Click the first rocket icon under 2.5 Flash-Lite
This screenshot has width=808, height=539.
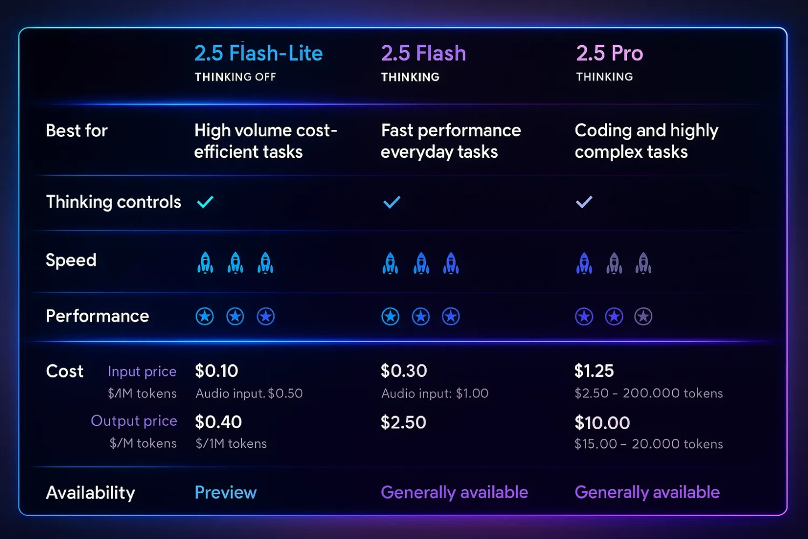pyautogui.click(x=205, y=263)
